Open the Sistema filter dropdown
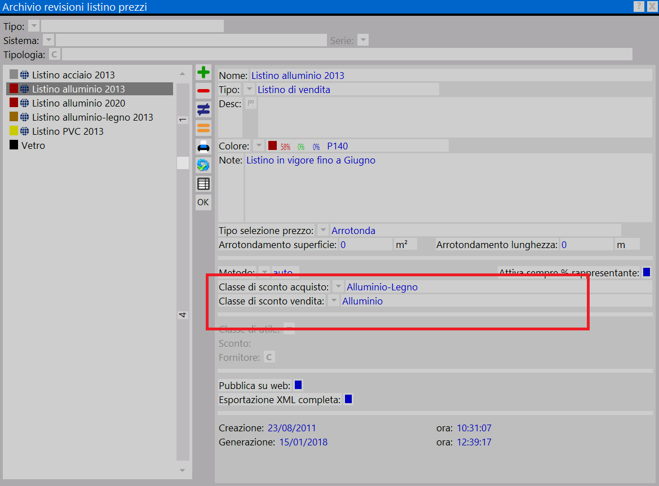The height and width of the screenshot is (486, 659). pos(48,41)
